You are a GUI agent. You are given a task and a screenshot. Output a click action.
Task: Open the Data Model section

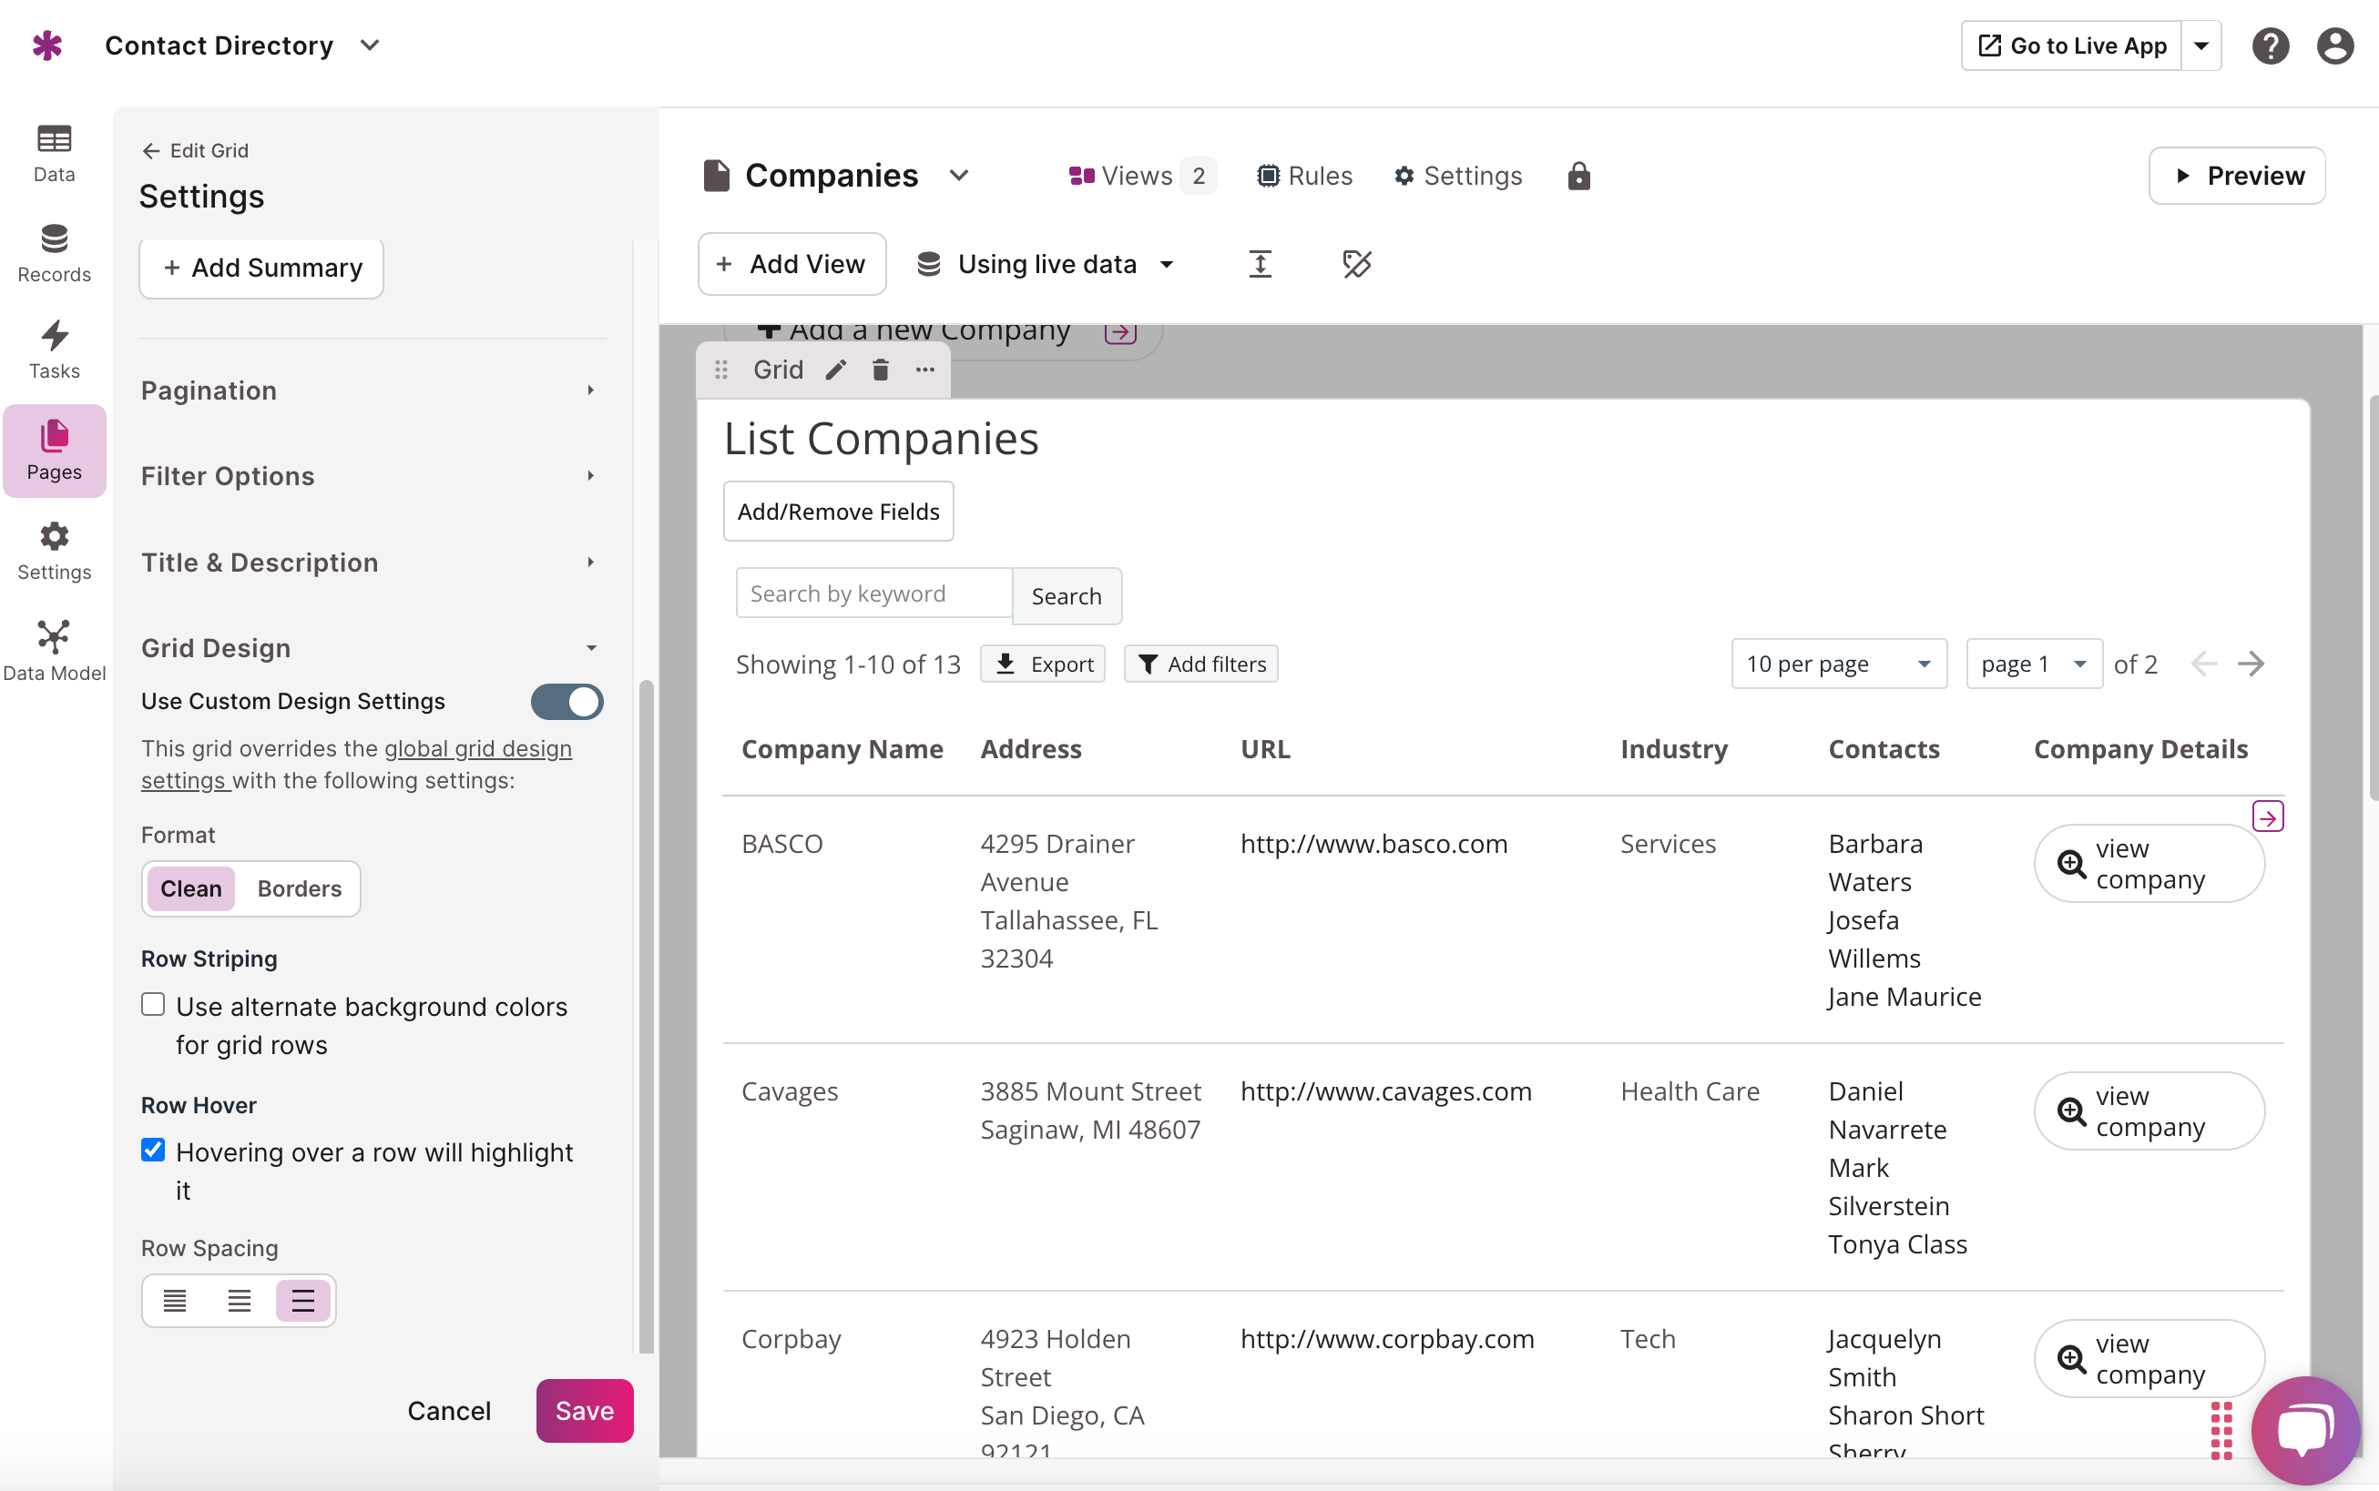point(55,652)
